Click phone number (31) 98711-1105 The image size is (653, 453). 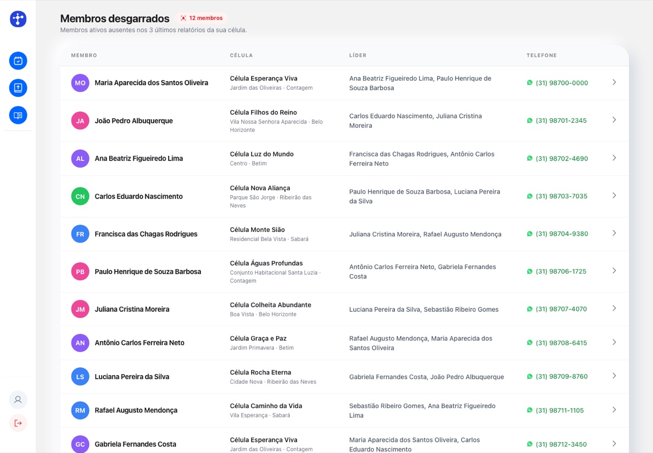tap(556, 410)
